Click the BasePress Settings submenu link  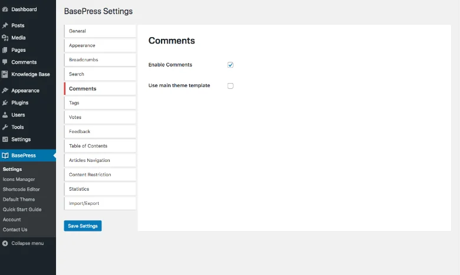12,169
